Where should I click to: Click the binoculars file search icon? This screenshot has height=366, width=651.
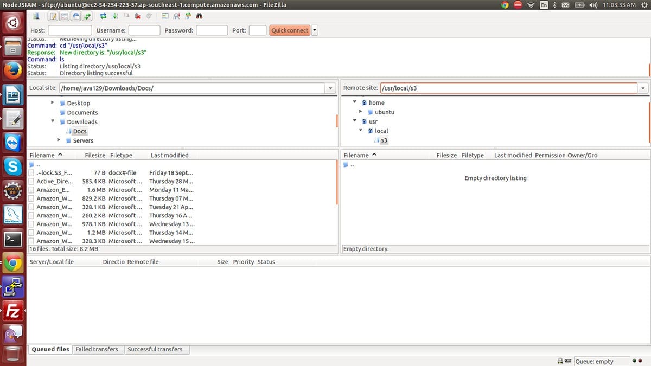coord(200,16)
